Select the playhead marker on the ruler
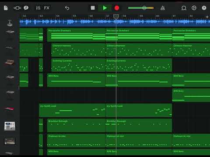The width and height of the screenshot is (210, 157). [x=116, y=17]
